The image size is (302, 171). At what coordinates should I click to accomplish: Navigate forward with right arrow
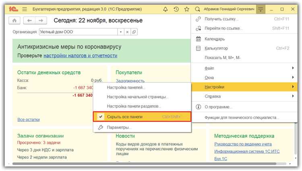tap(41, 20)
